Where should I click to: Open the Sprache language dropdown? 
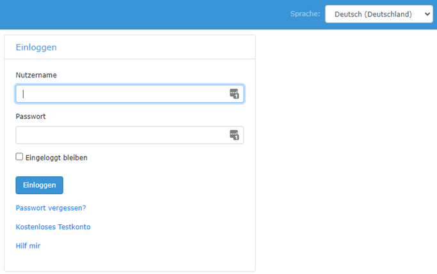(x=379, y=14)
